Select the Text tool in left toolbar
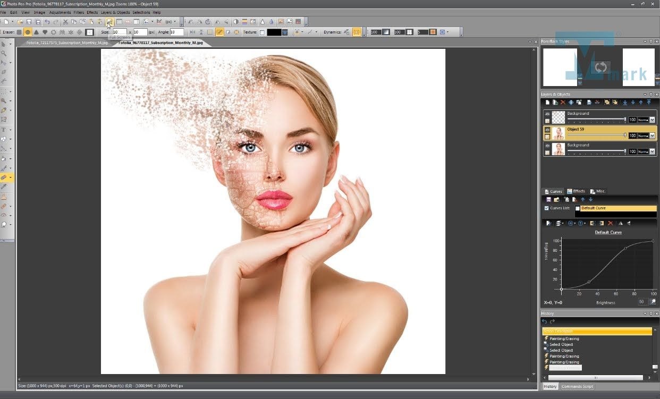This screenshot has width=660, height=399. tap(4, 130)
